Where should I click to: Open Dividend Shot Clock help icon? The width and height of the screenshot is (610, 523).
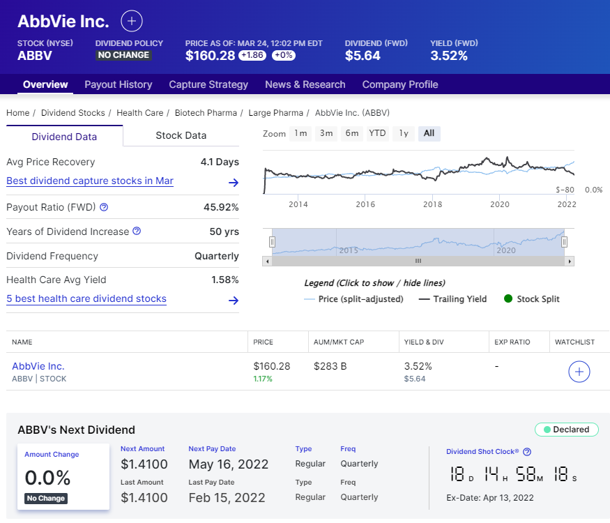(527, 452)
